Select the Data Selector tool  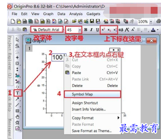pos(17,69)
